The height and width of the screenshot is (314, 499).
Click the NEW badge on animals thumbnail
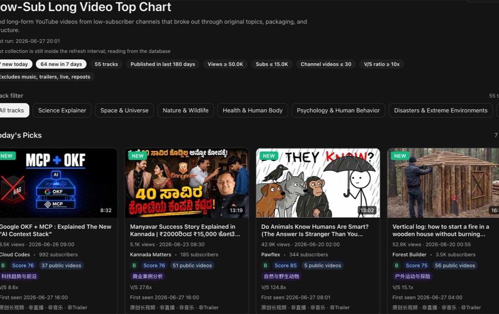(x=269, y=156)
